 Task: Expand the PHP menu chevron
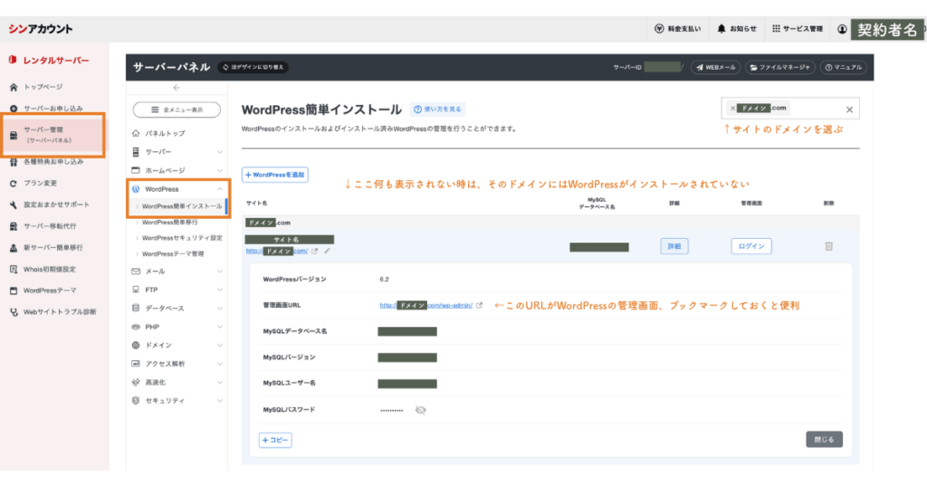click(x=220, y=327)
